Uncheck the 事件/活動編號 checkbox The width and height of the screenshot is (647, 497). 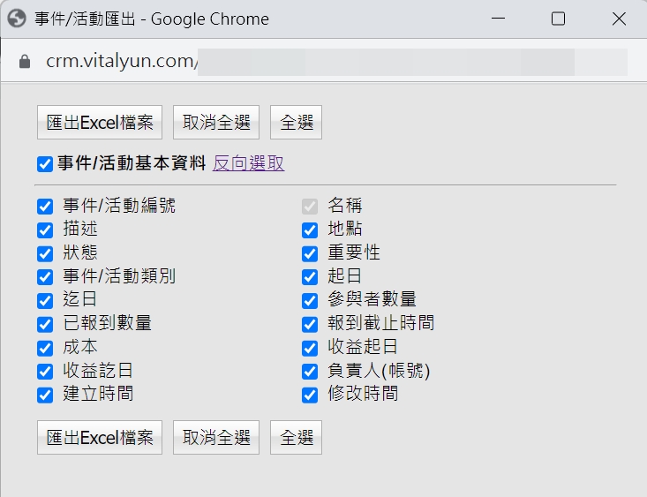point(45,207)
